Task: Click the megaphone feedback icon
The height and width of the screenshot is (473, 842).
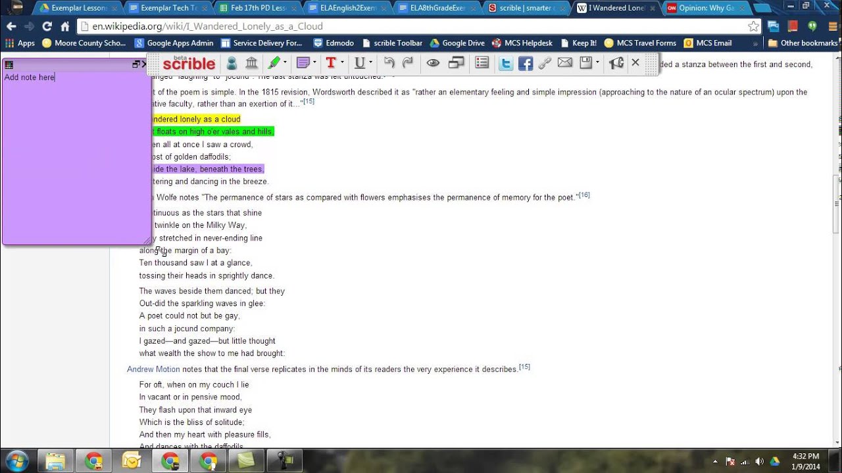Action: click(616, 63)
